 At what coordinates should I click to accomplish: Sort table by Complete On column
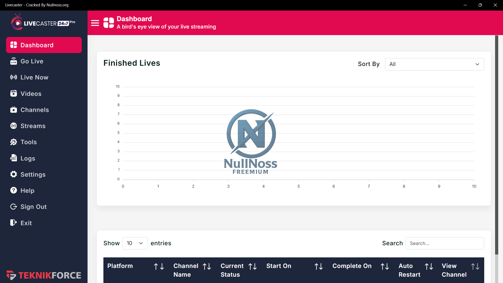385,267
